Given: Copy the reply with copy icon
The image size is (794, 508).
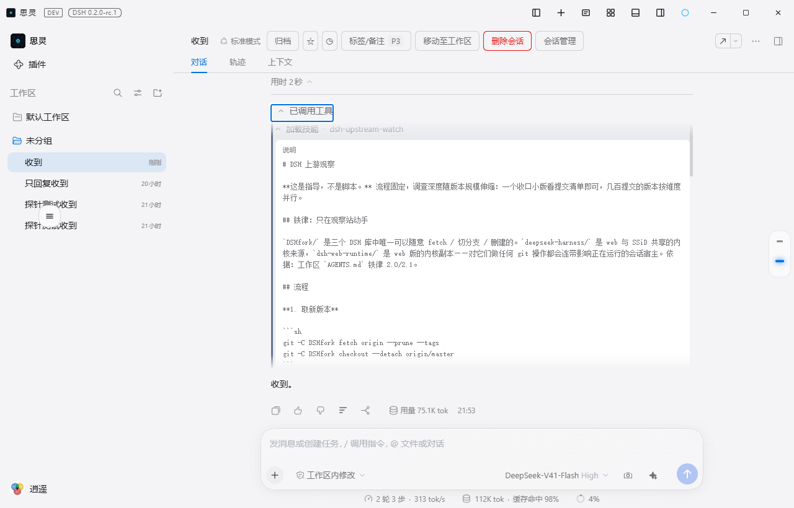Looking at the screenshot, I should (x=276, y=410).
